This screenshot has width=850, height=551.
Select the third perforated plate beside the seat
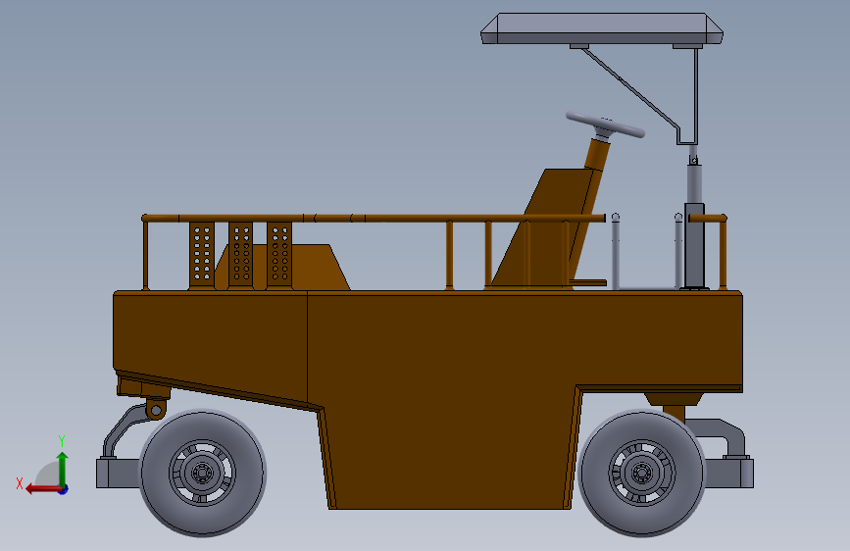tap(279, 255)
